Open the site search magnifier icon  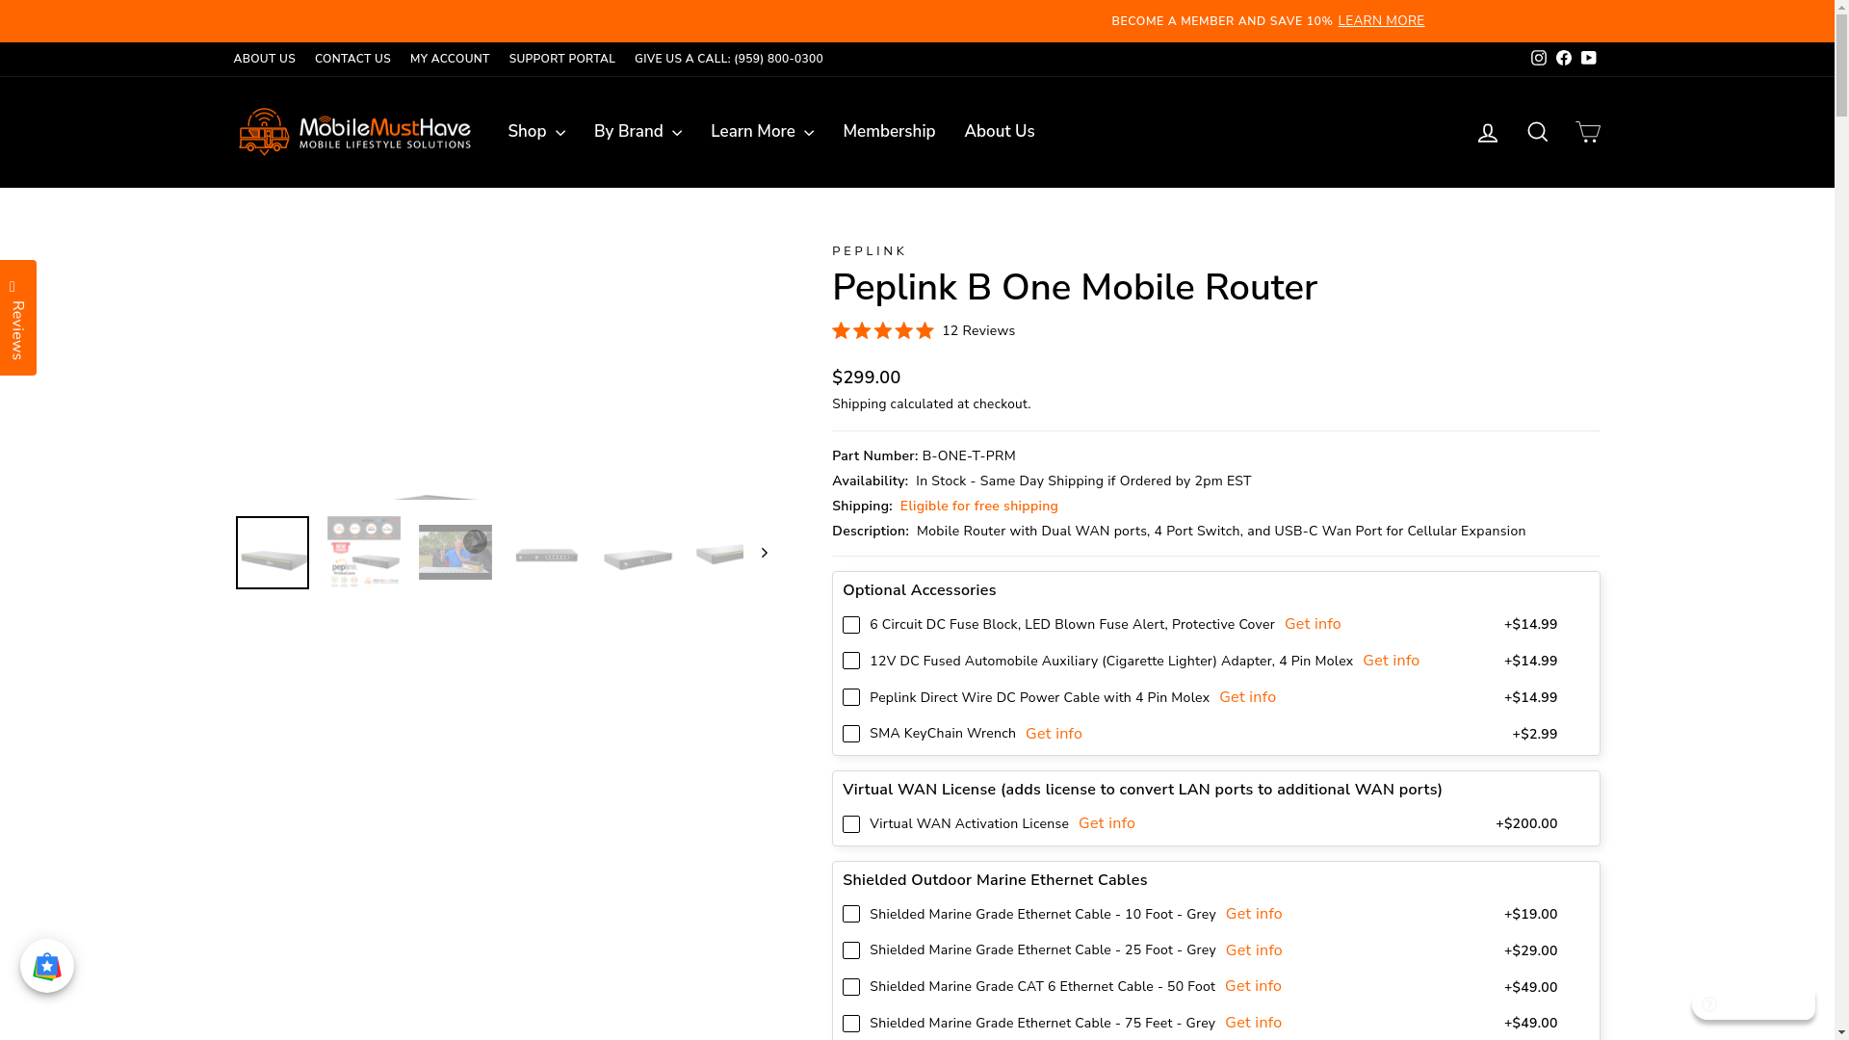pyautogui.click(x=1537, y=132)
